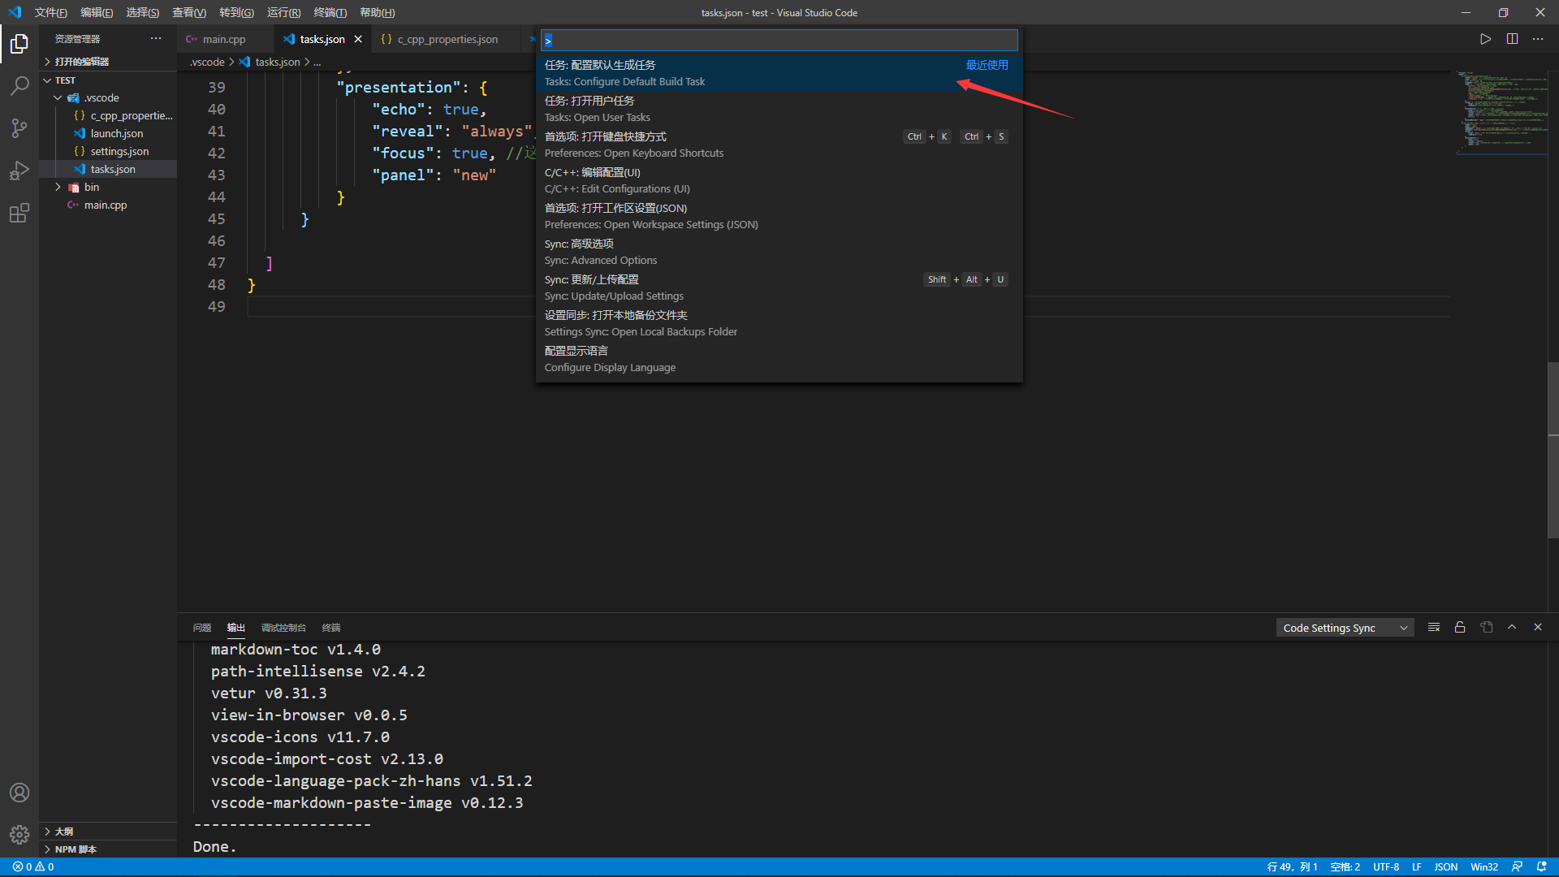Open the 查看(V) menu
This screenshot has height=877, width=1559.
tap(189, 12)
